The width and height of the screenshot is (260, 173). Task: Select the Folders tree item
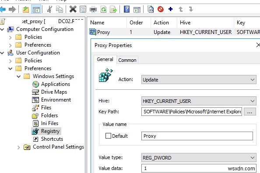point(49,115)
